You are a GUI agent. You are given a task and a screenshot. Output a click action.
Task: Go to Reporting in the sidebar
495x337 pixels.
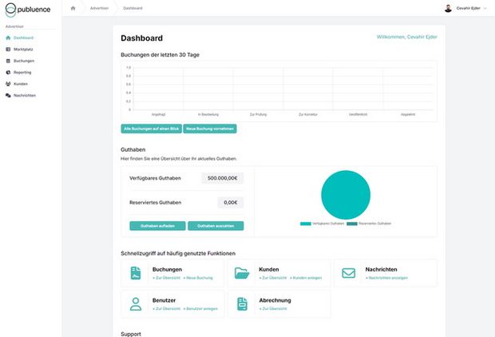tap(22, 72)
